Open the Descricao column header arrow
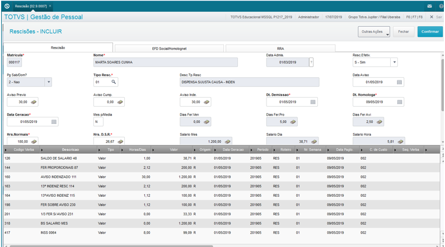Viewport: 445px width, 247px height. tap(42, 150)
